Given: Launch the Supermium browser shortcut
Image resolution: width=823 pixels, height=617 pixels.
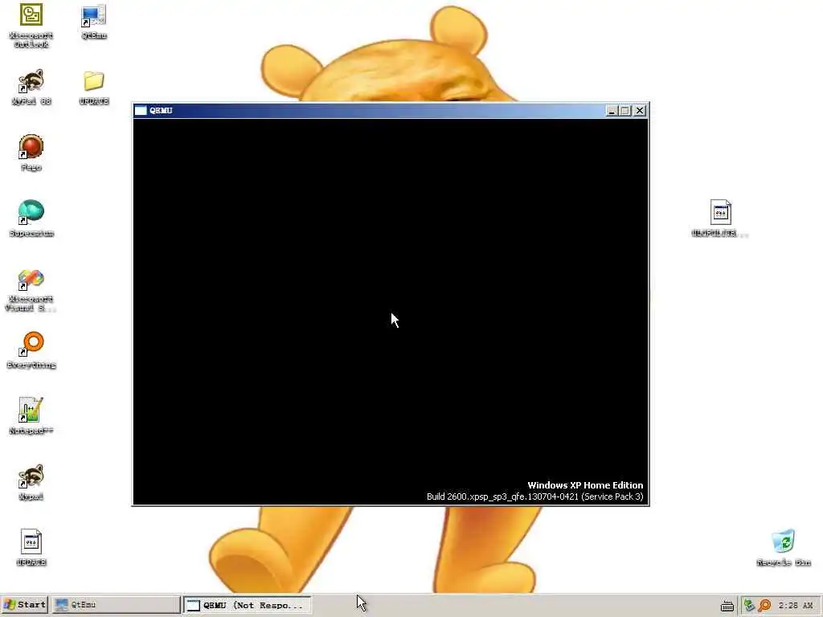Looking at the screenshot, I should click(x=31, y=219).
